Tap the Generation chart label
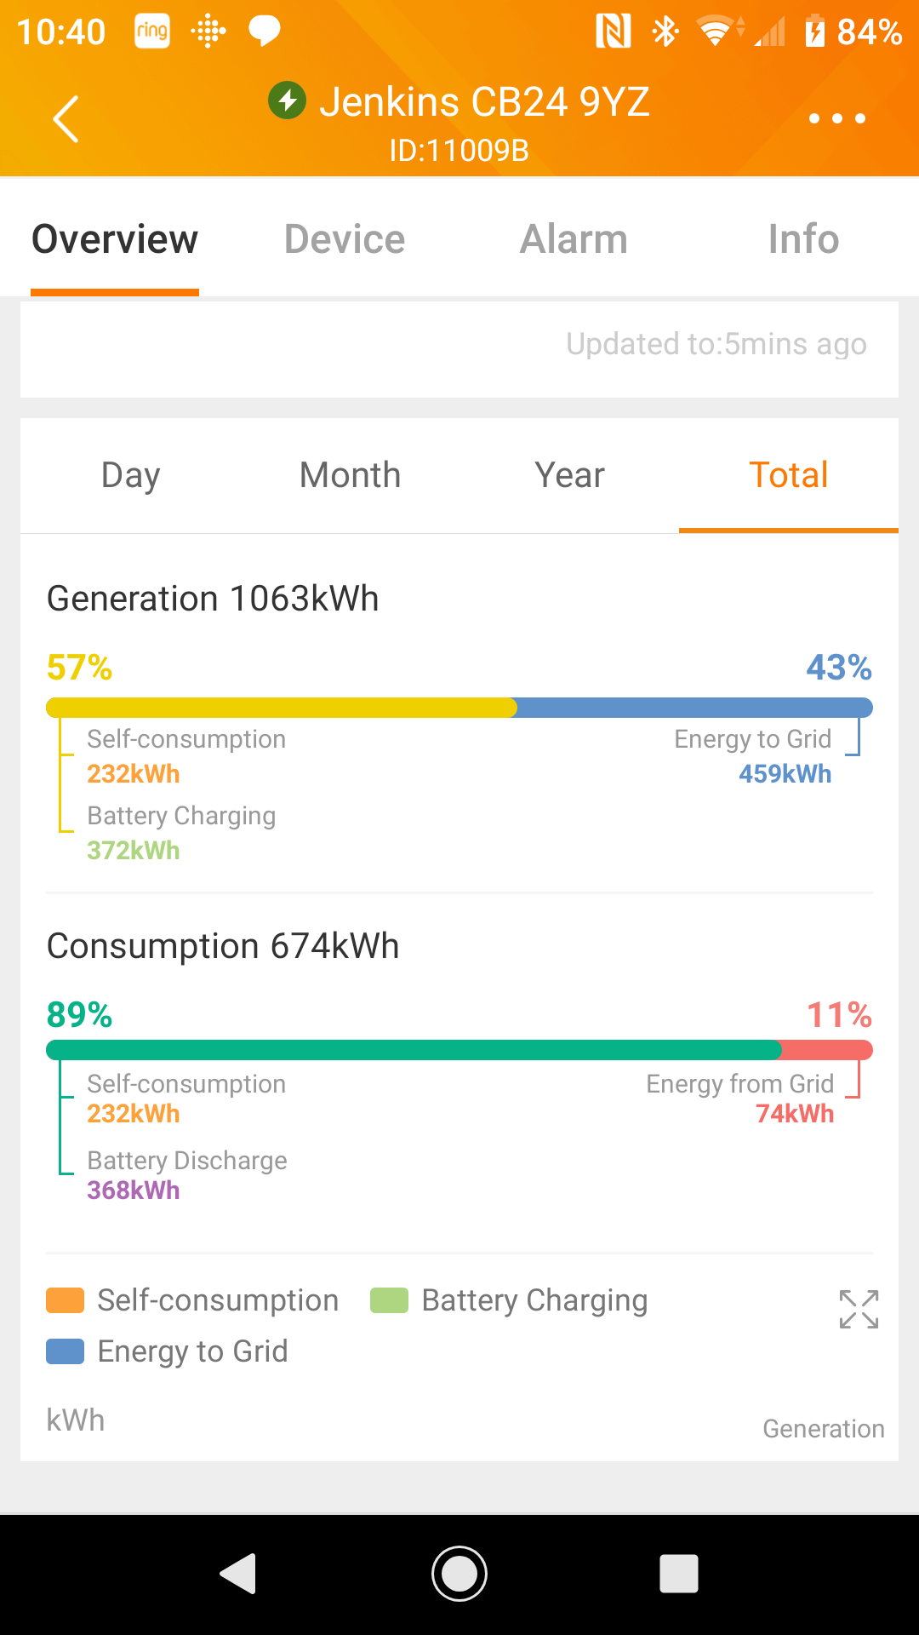 pyautogui.click(x=823, y=1429)
